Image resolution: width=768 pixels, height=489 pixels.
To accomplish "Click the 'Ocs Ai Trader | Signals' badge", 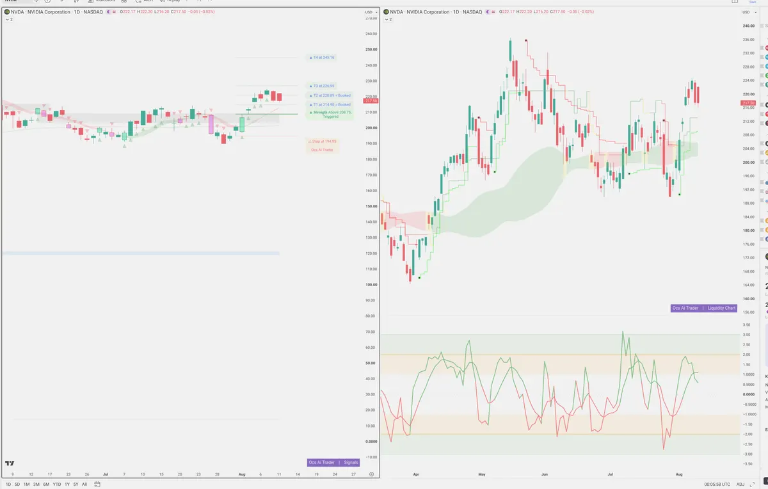I will [x=333, y=462].
